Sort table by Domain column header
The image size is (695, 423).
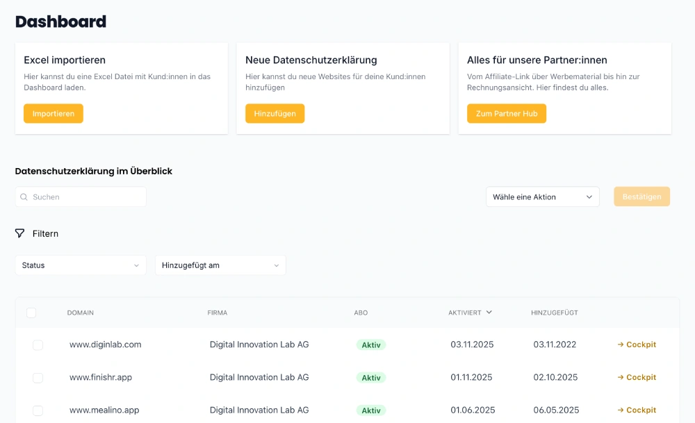pos(81,313)
